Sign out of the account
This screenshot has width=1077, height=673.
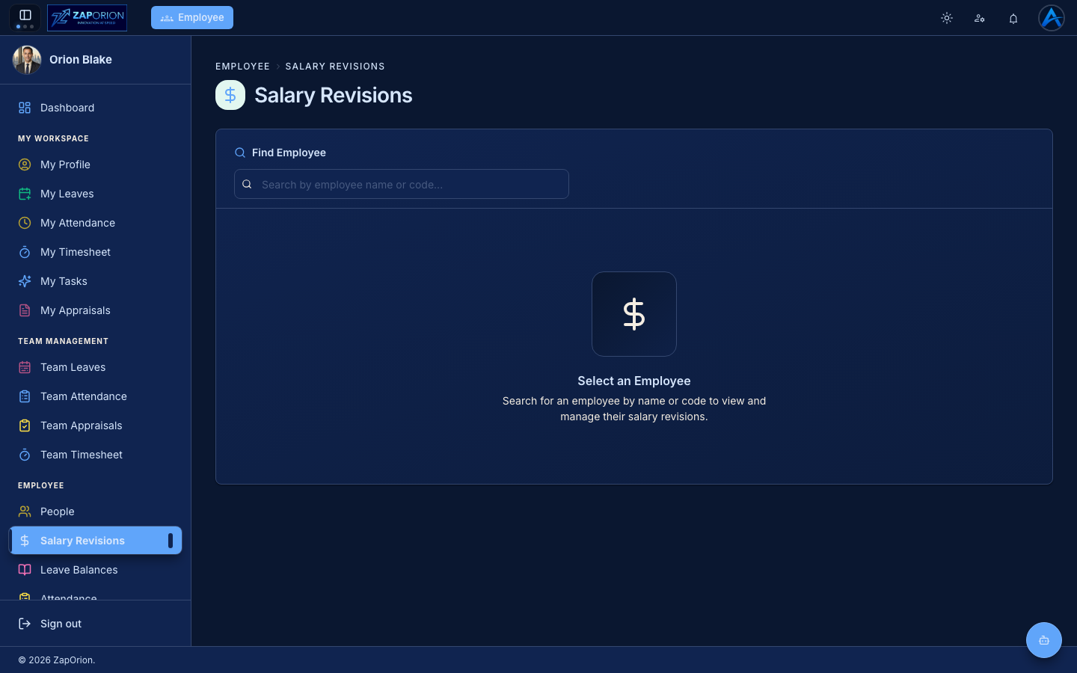[x=95, y=624]
